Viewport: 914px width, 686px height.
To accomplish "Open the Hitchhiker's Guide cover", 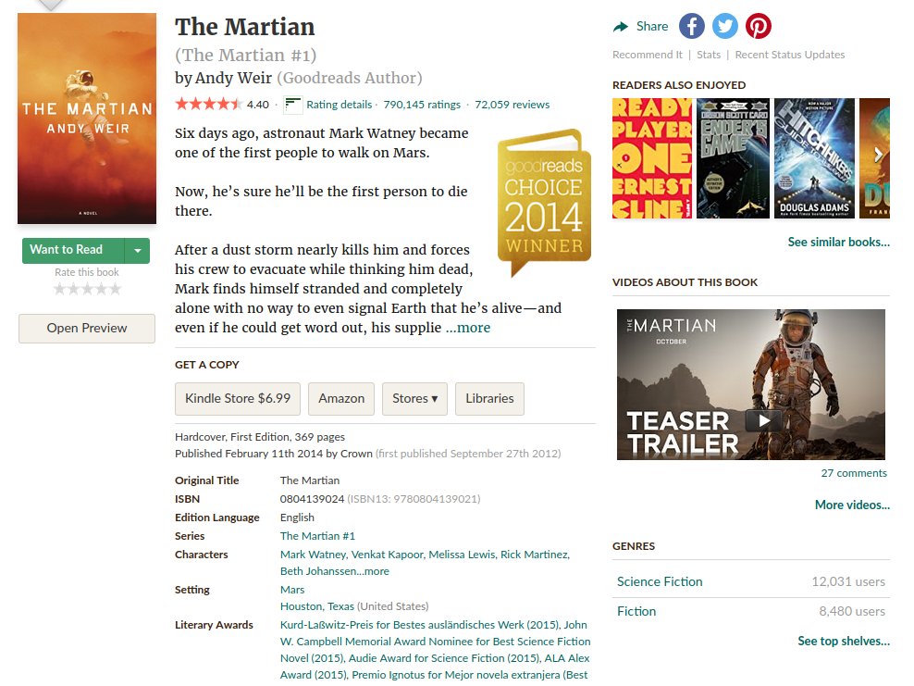I will pos(814,158).
